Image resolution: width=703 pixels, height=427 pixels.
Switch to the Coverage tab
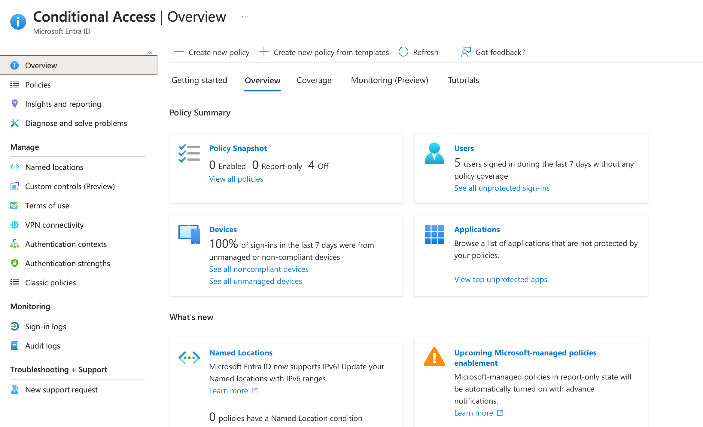click(x=314, y=80)
